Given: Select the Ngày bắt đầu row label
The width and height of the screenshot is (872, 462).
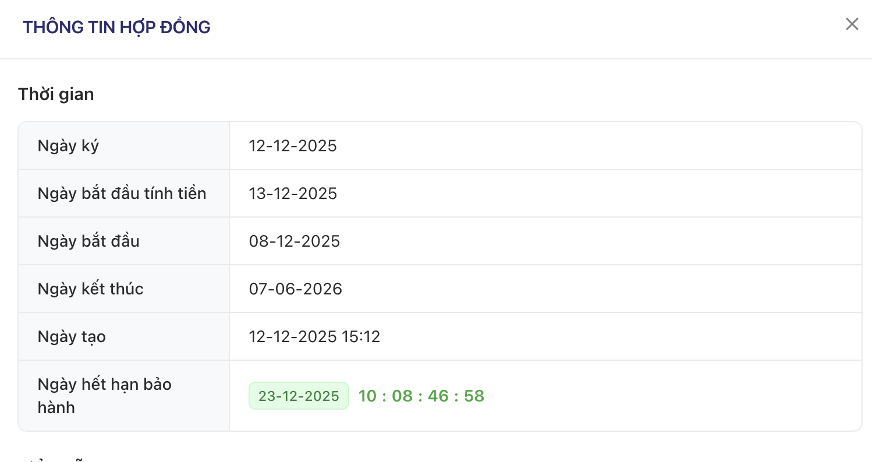Looking at the screenshot, I should [88, 241].
